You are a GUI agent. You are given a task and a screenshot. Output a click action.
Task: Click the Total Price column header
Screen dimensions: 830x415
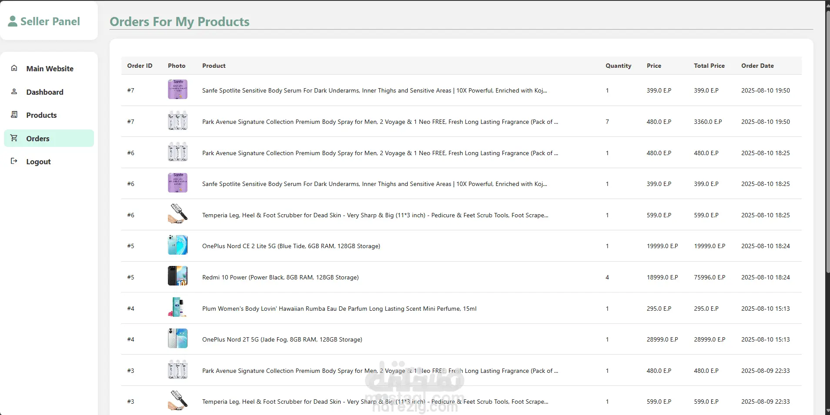[x=709, y=66]
